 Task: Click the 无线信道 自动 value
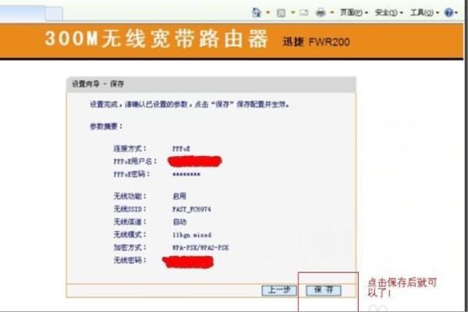(179, 222)
